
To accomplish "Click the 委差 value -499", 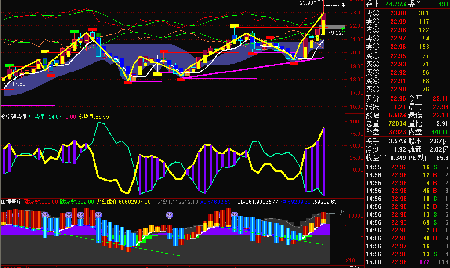I will [x=442, y=4].
